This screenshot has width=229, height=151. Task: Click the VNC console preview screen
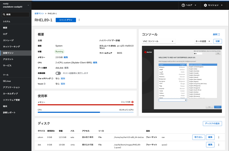tap(182, 79)
